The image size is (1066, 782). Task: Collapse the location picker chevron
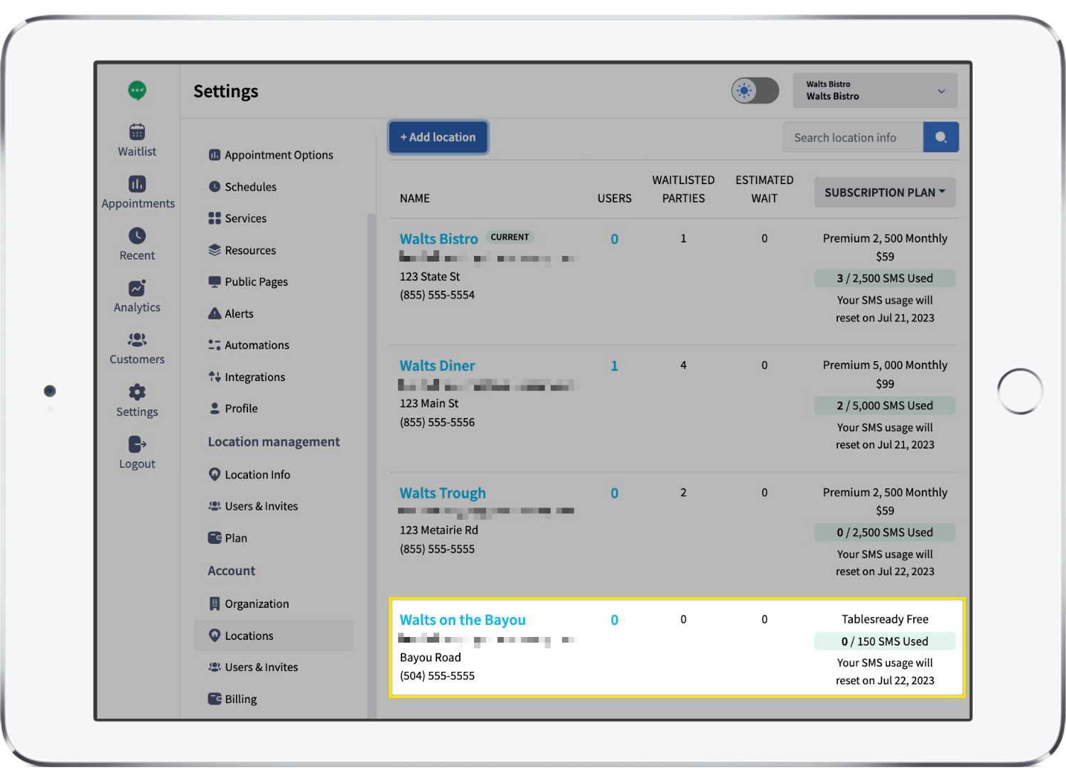(x=942, y=91)
